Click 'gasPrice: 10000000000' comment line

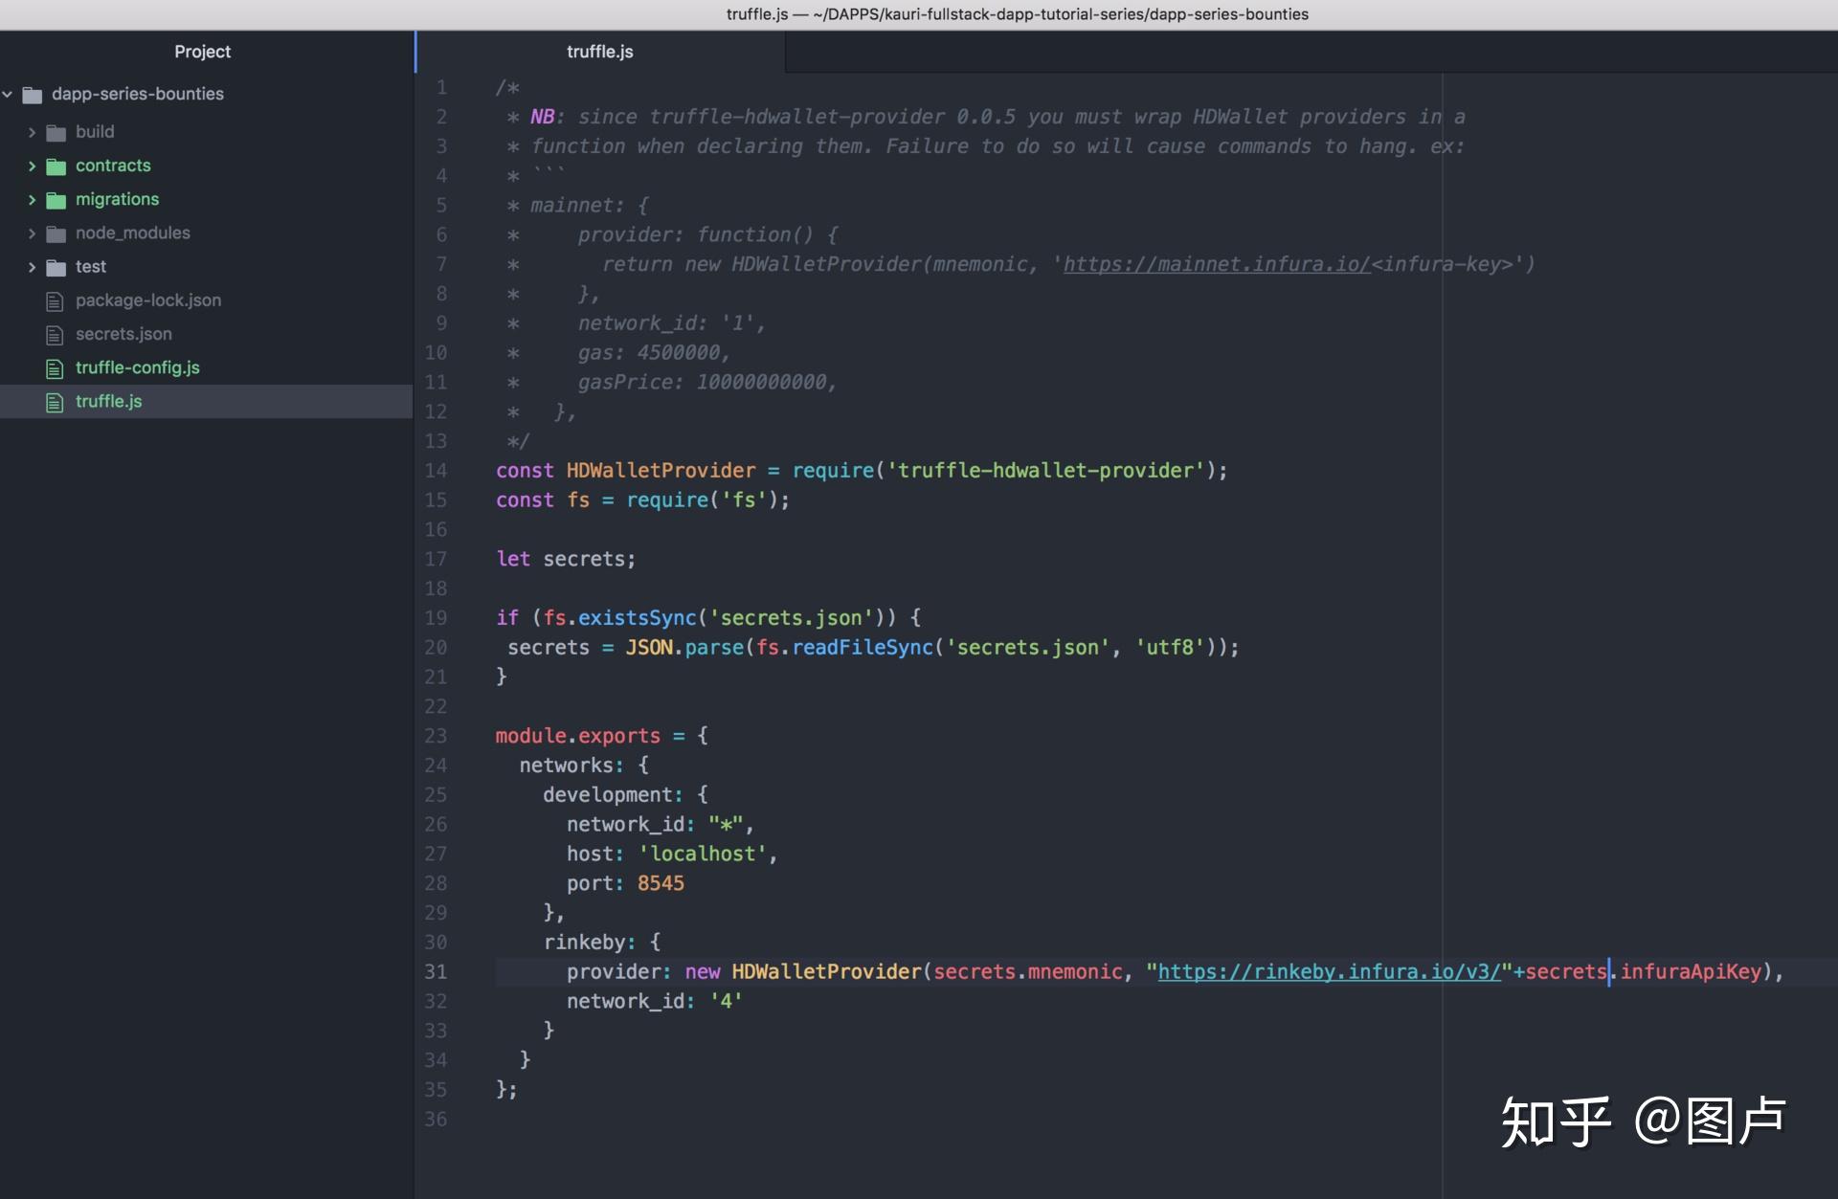pyautogui.click(x=707, y=383)
